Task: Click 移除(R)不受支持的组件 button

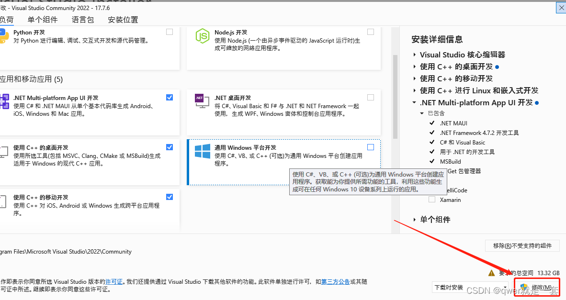Action: point(522,245)
